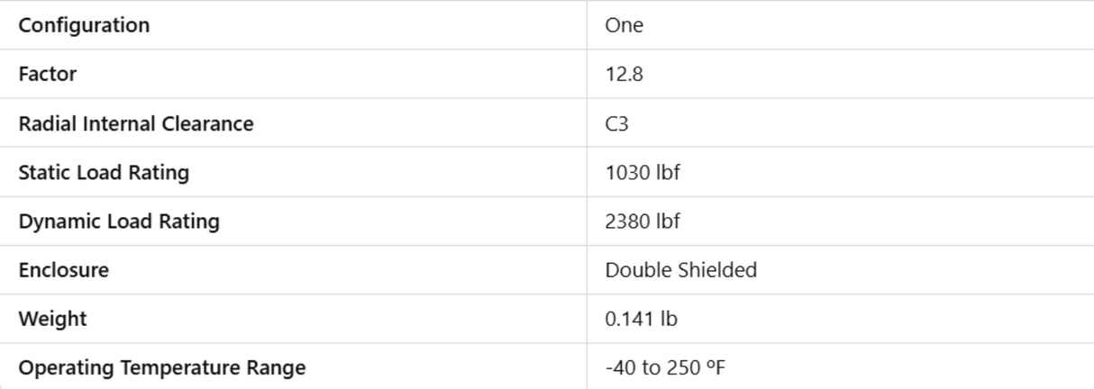
Task: Click the Static Load Rating label
Action: 104,172
